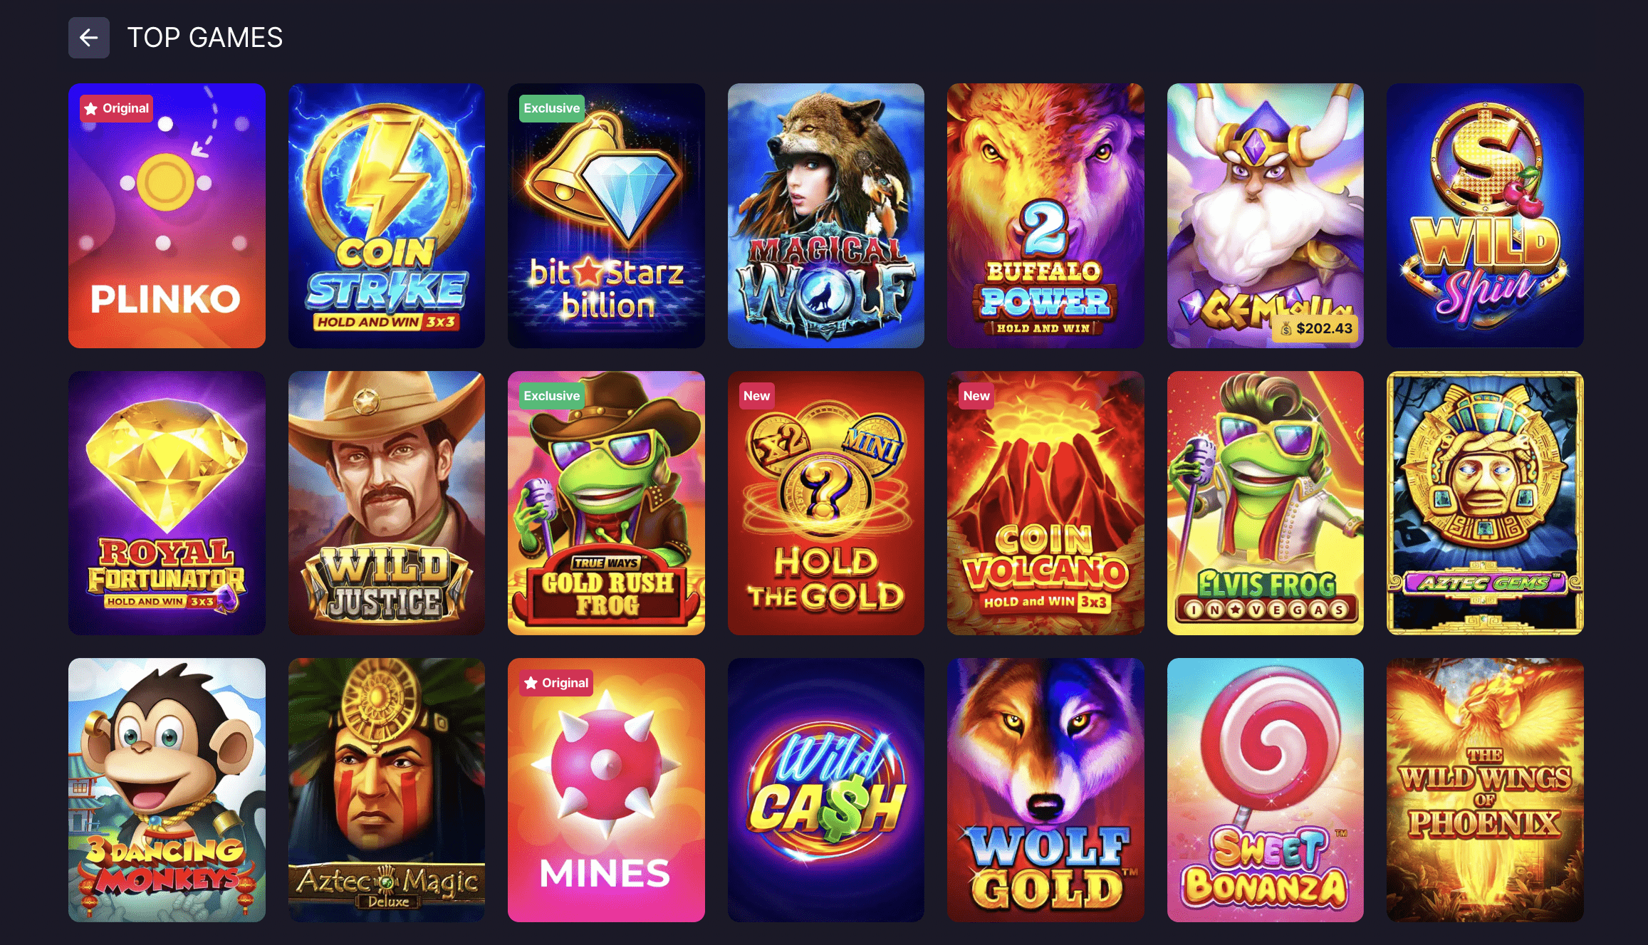Open the Aztec Gems slot
This screenshot has height=945, width=1648.
1485,503
